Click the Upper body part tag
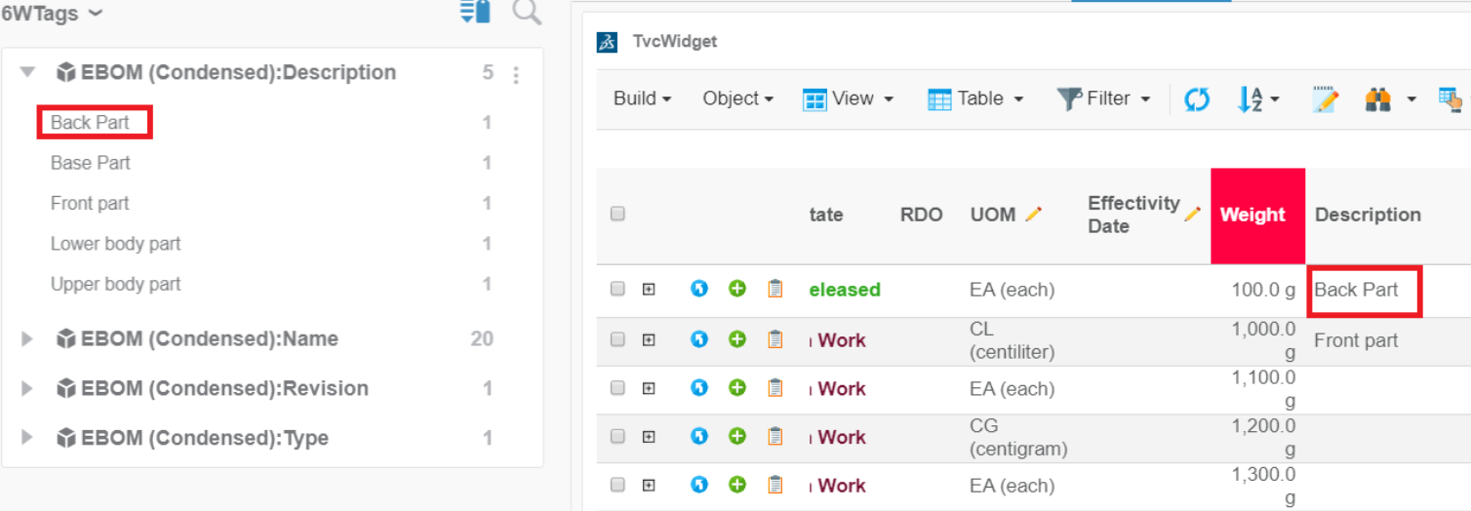 (115, 284)
